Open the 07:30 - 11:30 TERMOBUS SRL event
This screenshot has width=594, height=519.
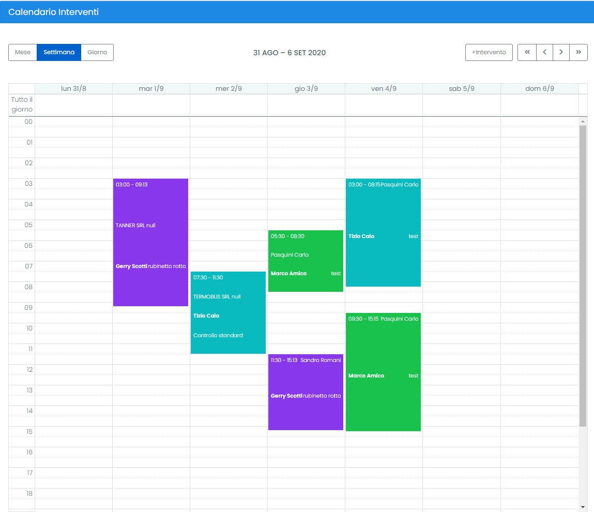228,312
